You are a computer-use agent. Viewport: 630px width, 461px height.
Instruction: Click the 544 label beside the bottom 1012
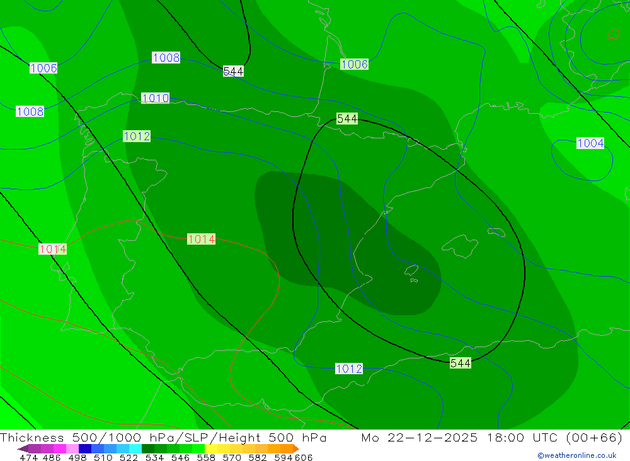click(460, 363)
